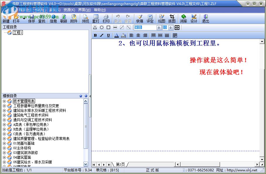Refresh with the 刷新 icon
266x174 pixels.
click(64, 18)
